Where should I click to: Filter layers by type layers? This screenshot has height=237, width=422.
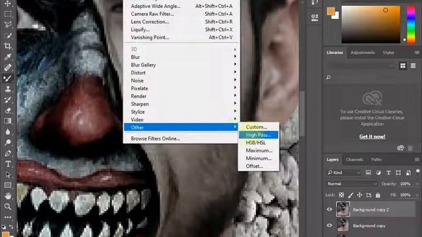[x=388, y=172]
